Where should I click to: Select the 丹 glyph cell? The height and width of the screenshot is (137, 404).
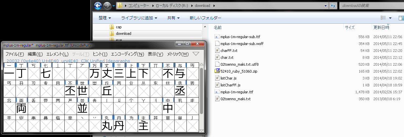[119, 126]
